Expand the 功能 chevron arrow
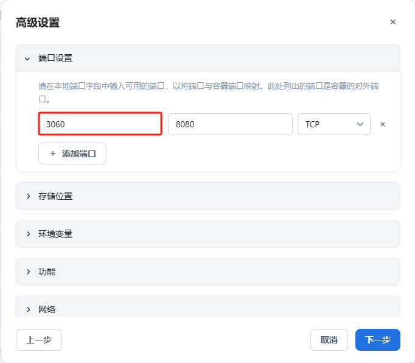The height and width of the screenshot is (363, 415). [x=29, y=272]
